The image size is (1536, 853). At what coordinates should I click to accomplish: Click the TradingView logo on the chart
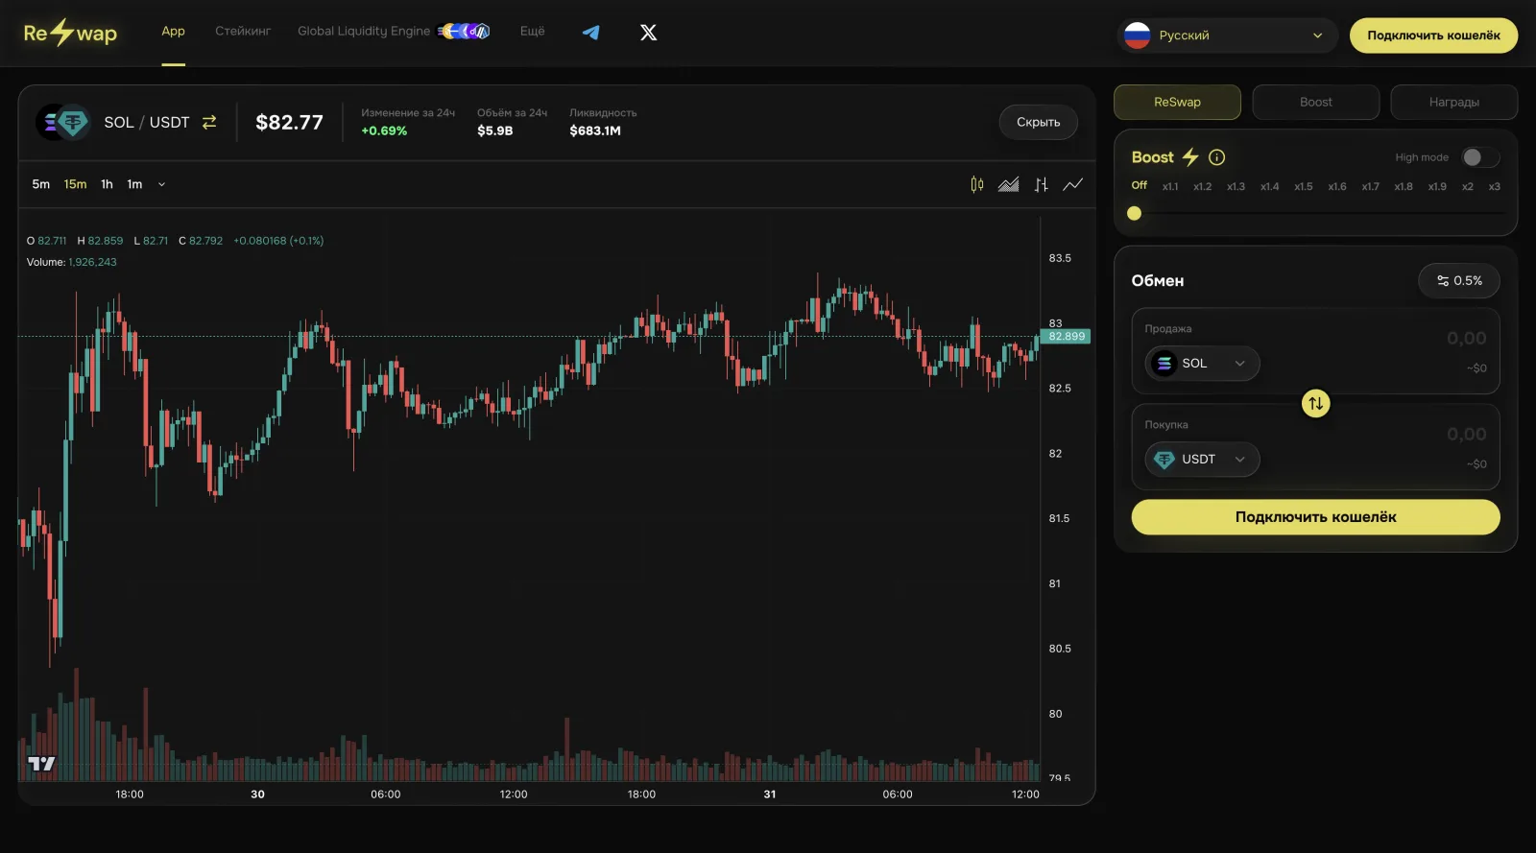pyautogui.click(x=41, y=764)
